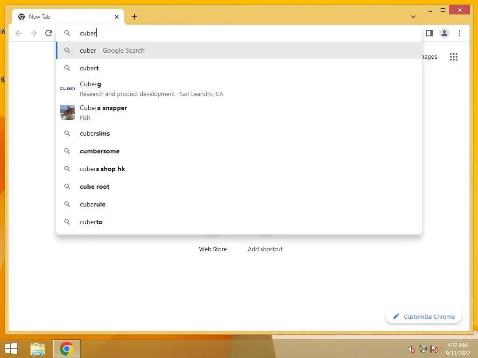Maximize the Chrome window
This screenshot has width=478, height=358.
point(443,10)
